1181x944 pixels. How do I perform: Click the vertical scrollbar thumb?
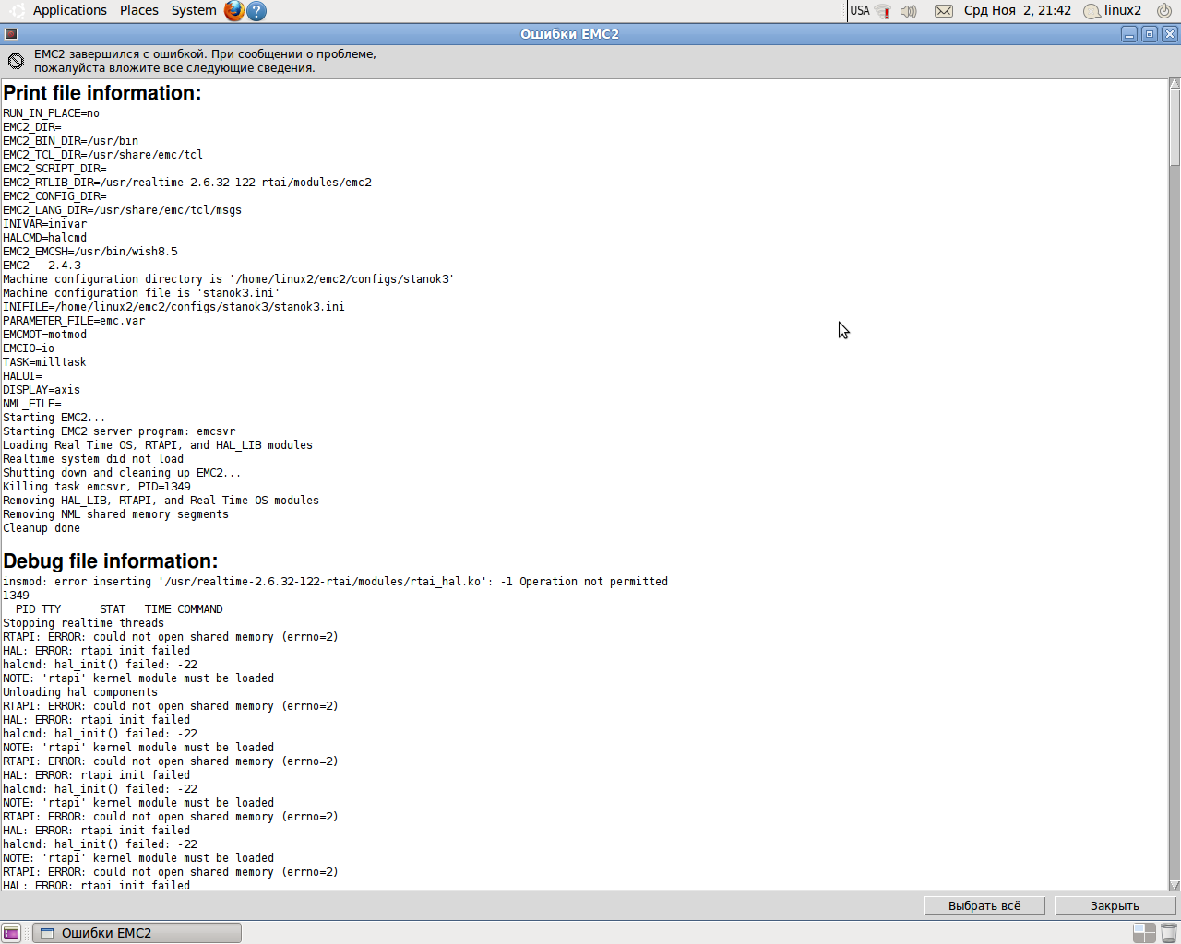1175,127
